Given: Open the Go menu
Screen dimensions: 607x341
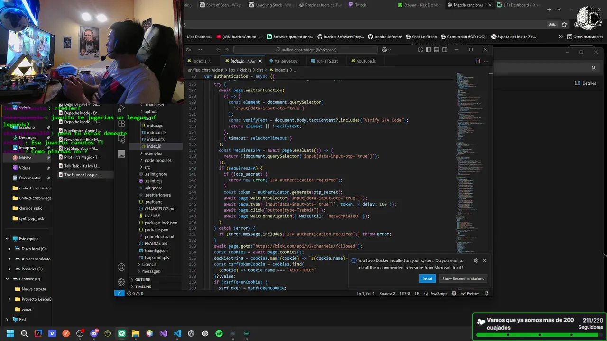Looking at the screenshot, I should coord(188,50).
